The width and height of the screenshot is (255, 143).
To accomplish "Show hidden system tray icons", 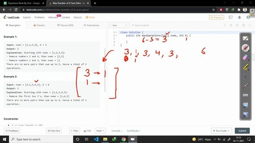I will point(215,139).
